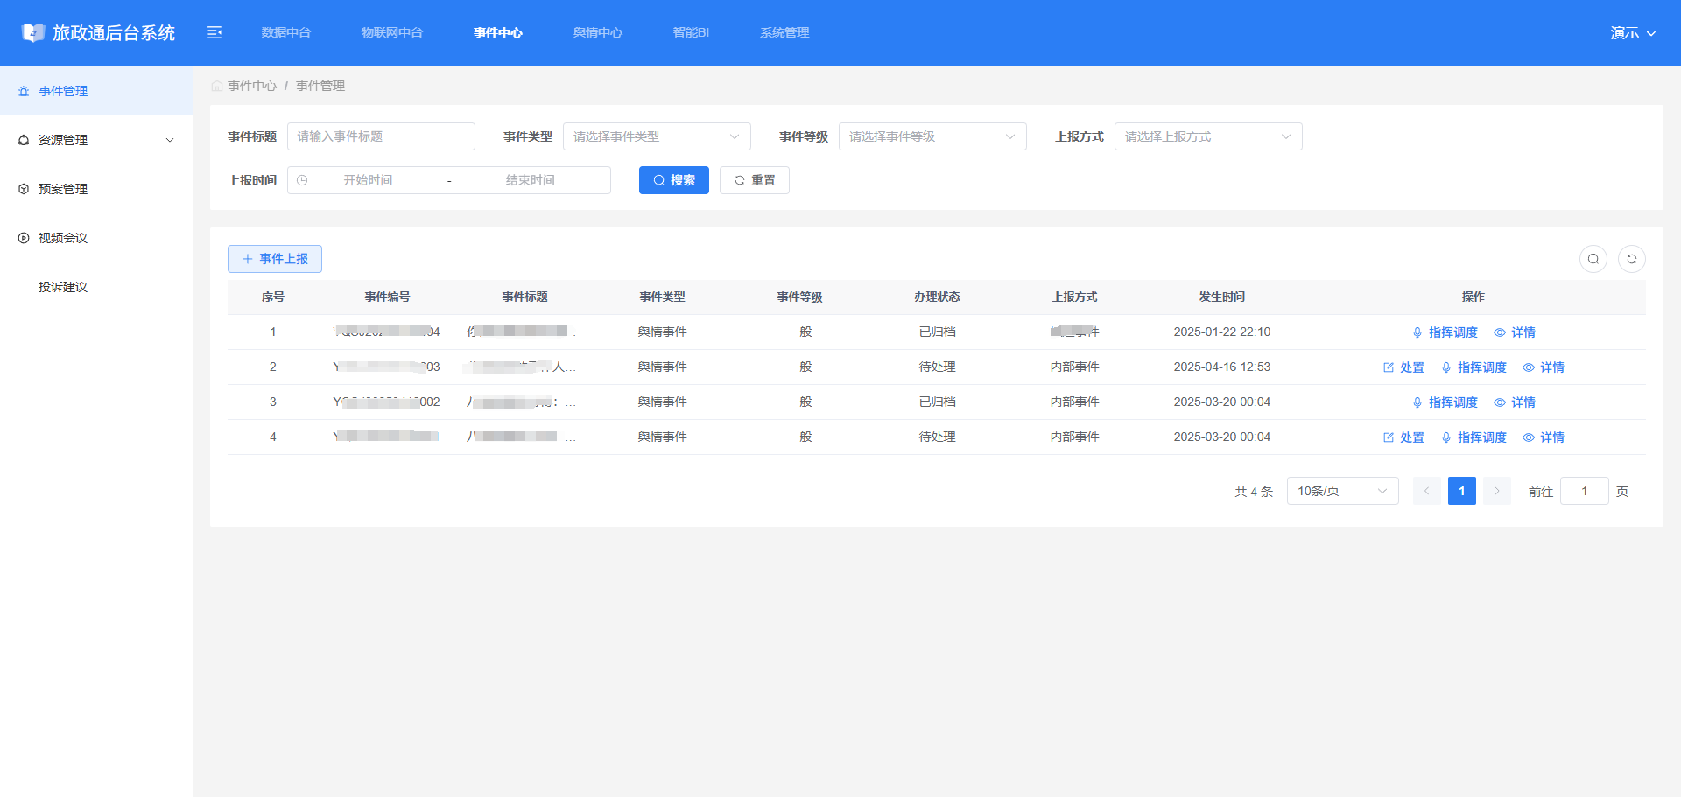
Task: Select page 1 in pagination
Action: pyautogui.click(x=1462, y=491)
